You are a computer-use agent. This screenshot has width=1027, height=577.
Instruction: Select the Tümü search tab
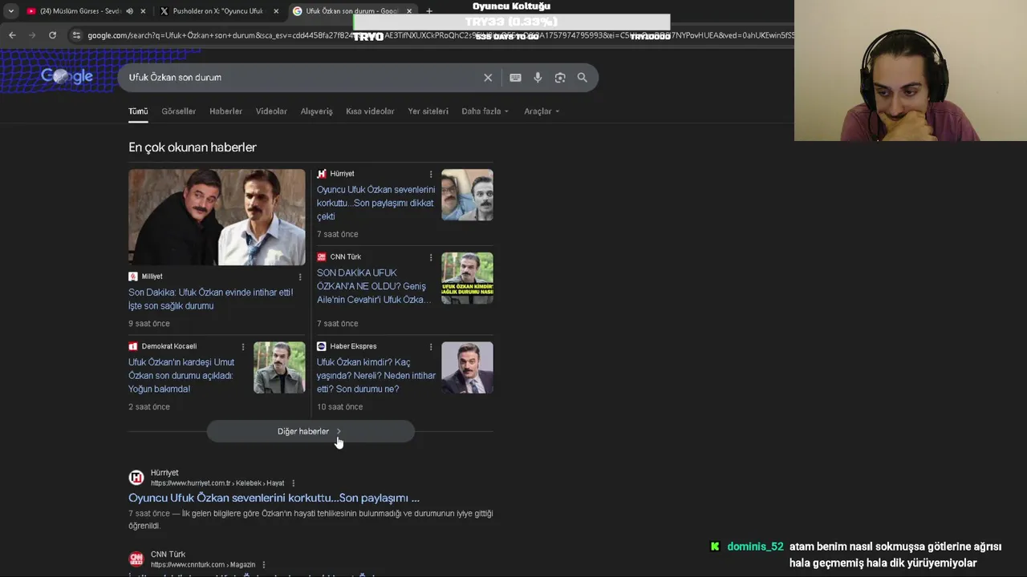(138, 111)
